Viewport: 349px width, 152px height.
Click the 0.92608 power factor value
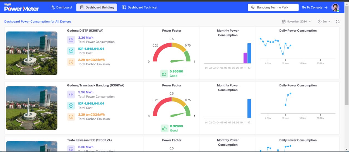[176, 126]
